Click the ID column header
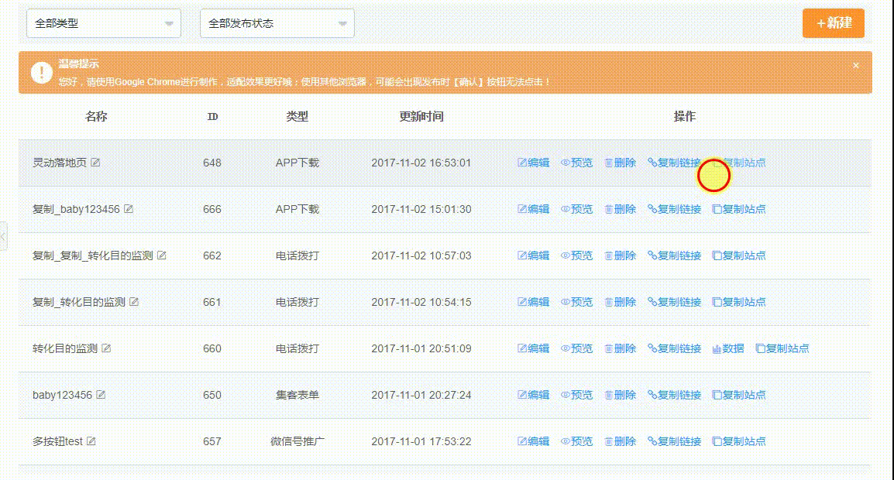The height and width of the screenshot is (480, 894). click(x=212, y=117)
